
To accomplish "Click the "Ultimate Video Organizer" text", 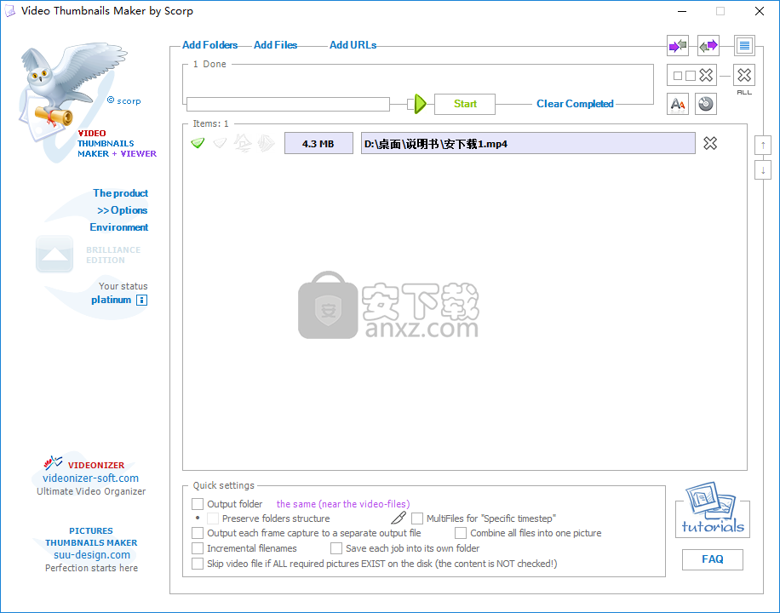I will 91,491.
